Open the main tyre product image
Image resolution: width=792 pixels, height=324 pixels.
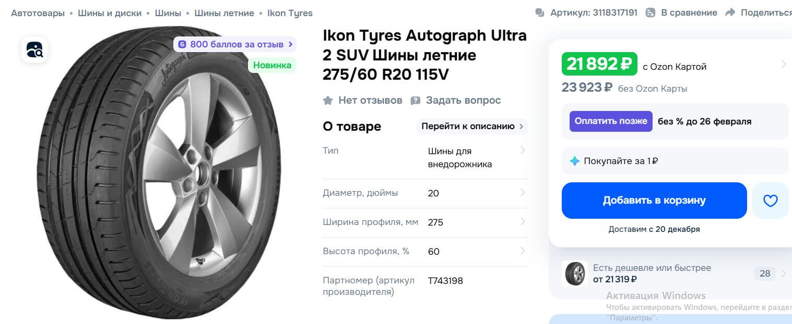pyautogui.click(x=159, y=172)
